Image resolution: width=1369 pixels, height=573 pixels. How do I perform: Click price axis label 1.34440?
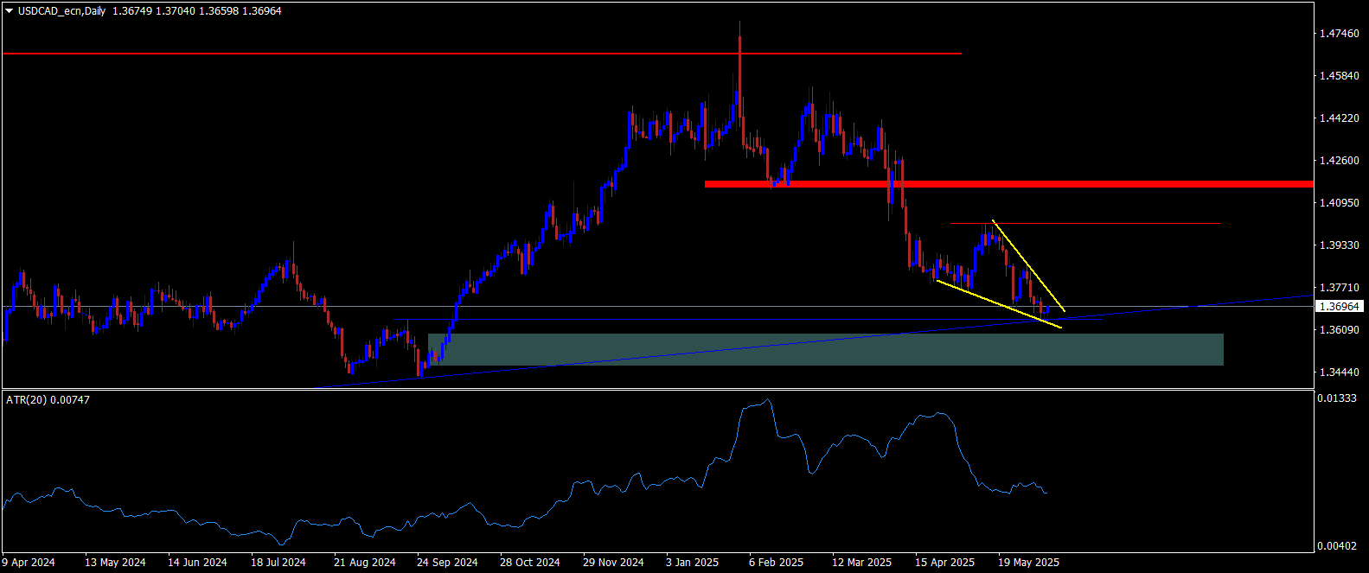[1340, 372]
